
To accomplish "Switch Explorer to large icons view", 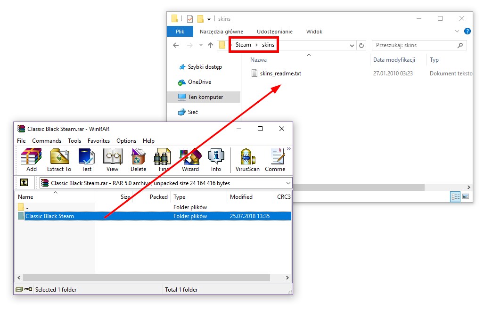I will 466,196.
